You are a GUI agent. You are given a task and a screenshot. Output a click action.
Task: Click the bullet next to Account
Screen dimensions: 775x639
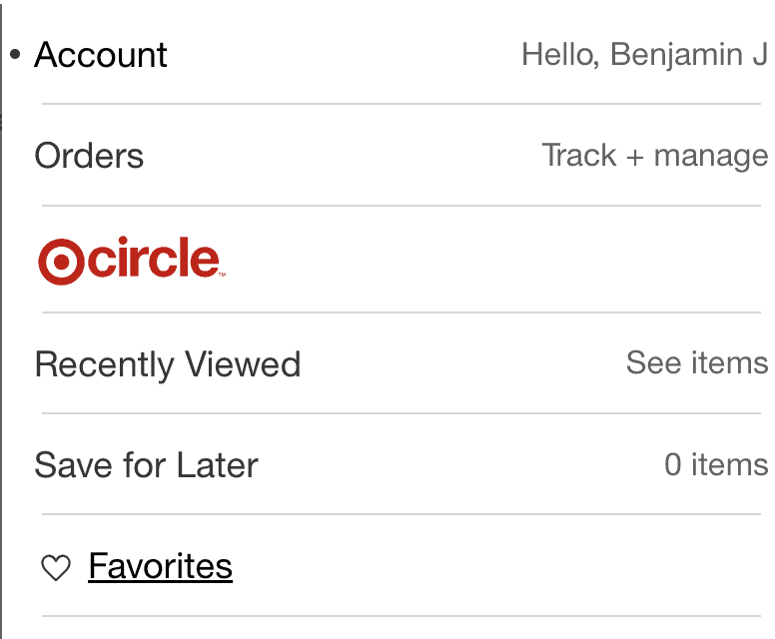[x=15, y=54]
